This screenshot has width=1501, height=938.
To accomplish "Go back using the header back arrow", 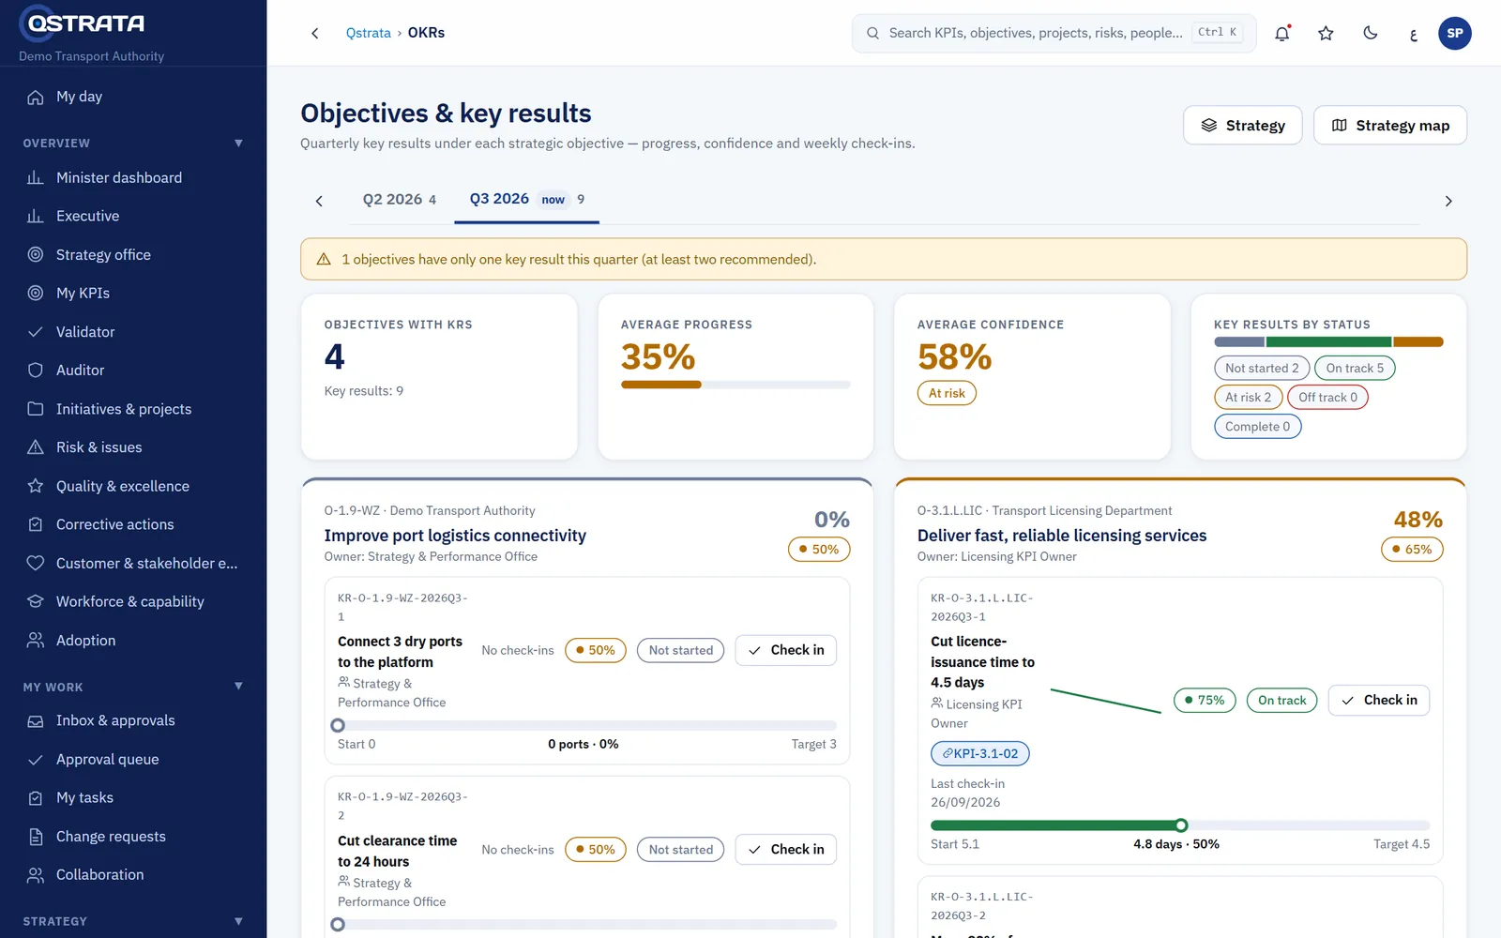I will click(x=315, y=33).
